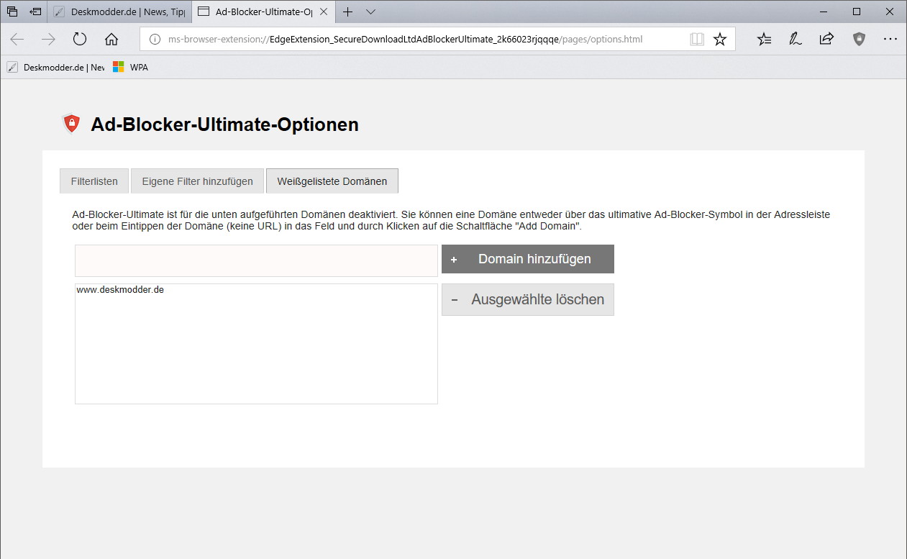This screenshot has height=559, width=907.
Task: Open Settings and more ellipsis menu
Action: (890, 40)
